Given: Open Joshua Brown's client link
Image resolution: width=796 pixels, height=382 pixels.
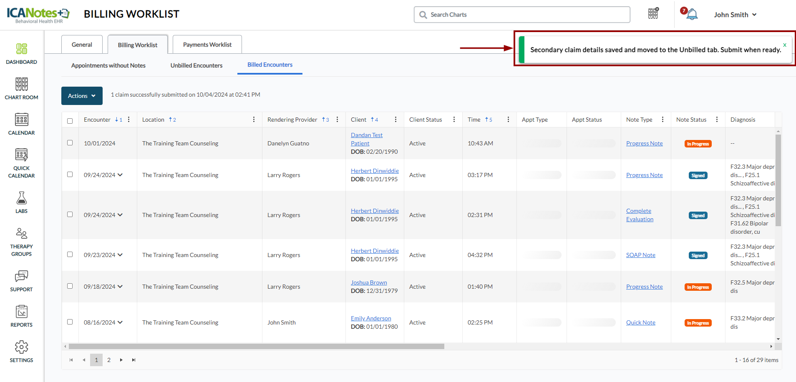Looking at the screenshot, I should pos(368,282).
